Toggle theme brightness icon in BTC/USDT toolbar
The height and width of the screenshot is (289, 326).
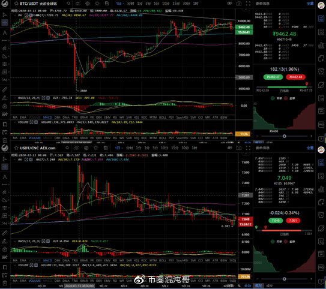tap(97, 4)
